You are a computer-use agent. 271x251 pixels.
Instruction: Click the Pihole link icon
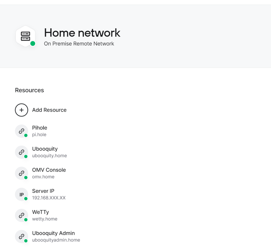(x=21, y=131)
